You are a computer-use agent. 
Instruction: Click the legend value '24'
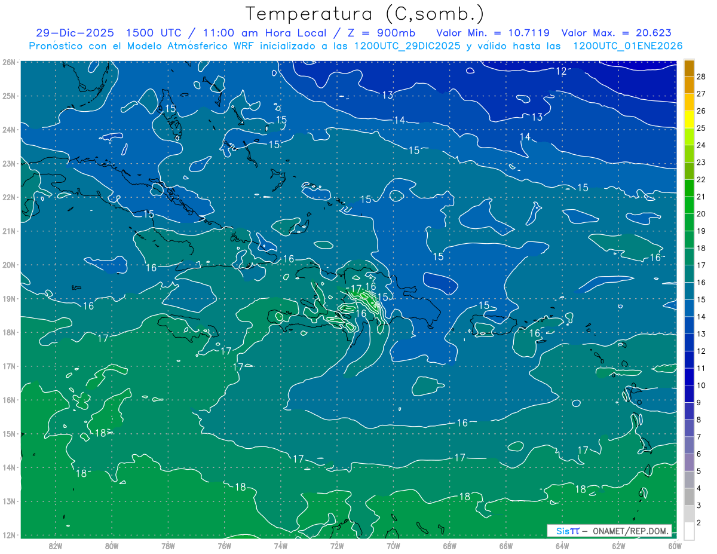701,145
